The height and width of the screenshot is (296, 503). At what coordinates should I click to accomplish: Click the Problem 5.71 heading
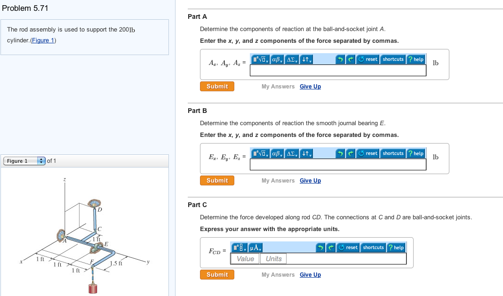pyautogui.click(x=26, y=8)
